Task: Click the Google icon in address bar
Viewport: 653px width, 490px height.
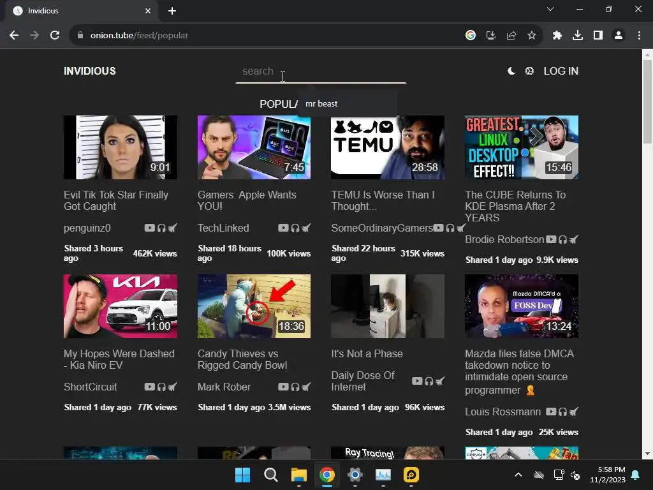Action: [x=471, y=36]
